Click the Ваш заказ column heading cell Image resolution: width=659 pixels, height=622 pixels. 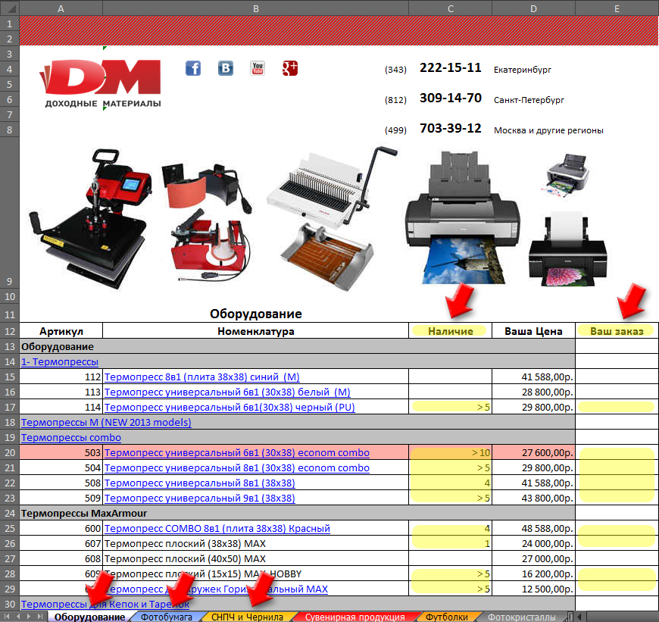(x=617, y=331)
